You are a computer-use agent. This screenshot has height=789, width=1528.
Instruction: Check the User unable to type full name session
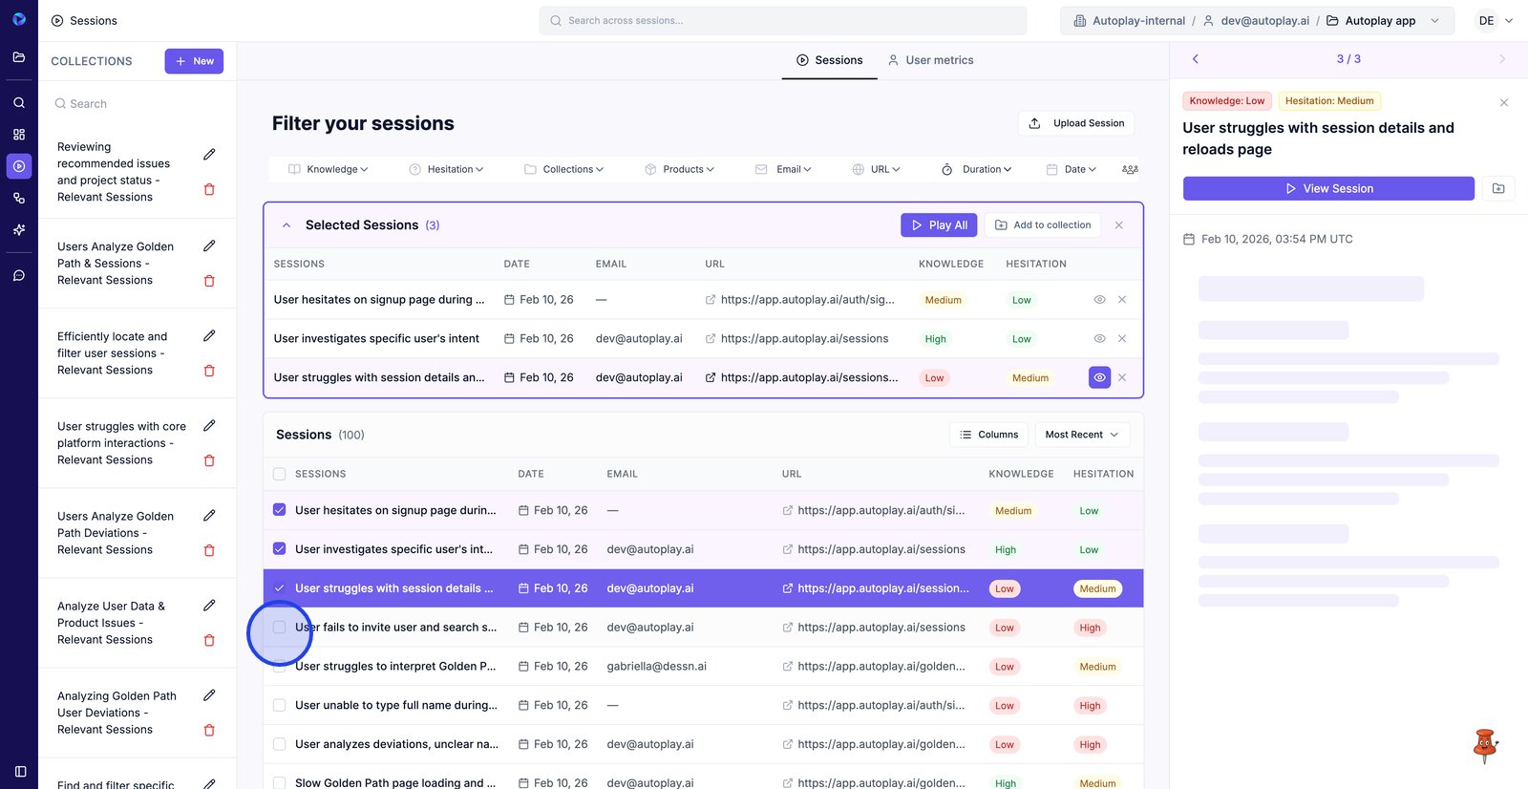pyautogui.click(x=280, y=705)
